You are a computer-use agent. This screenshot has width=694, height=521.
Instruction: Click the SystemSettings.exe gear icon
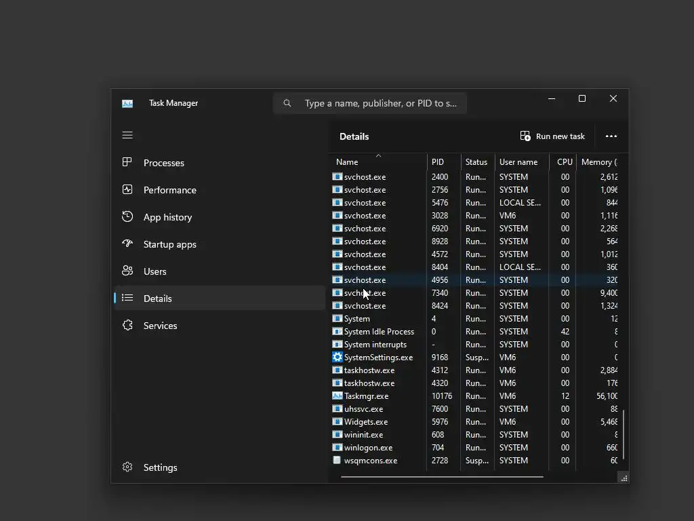point(338,357)
